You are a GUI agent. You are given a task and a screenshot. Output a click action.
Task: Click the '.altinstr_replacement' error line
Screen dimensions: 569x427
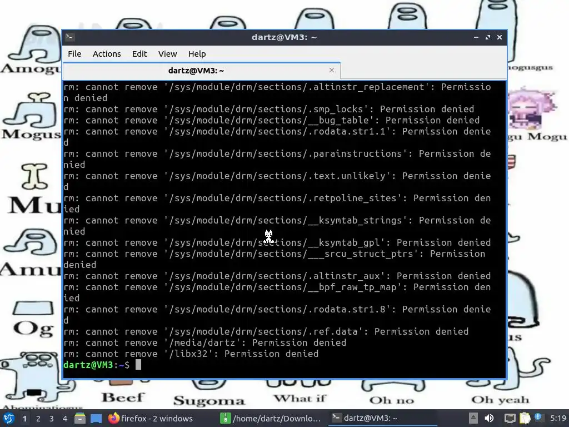click(x=277, y=93)
